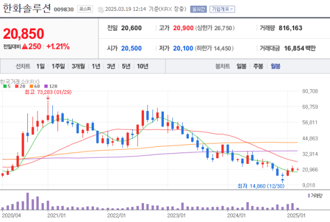330x222 pixels.
Task: Click the calendar icon beside the timestamp
Action: [101, 10]
